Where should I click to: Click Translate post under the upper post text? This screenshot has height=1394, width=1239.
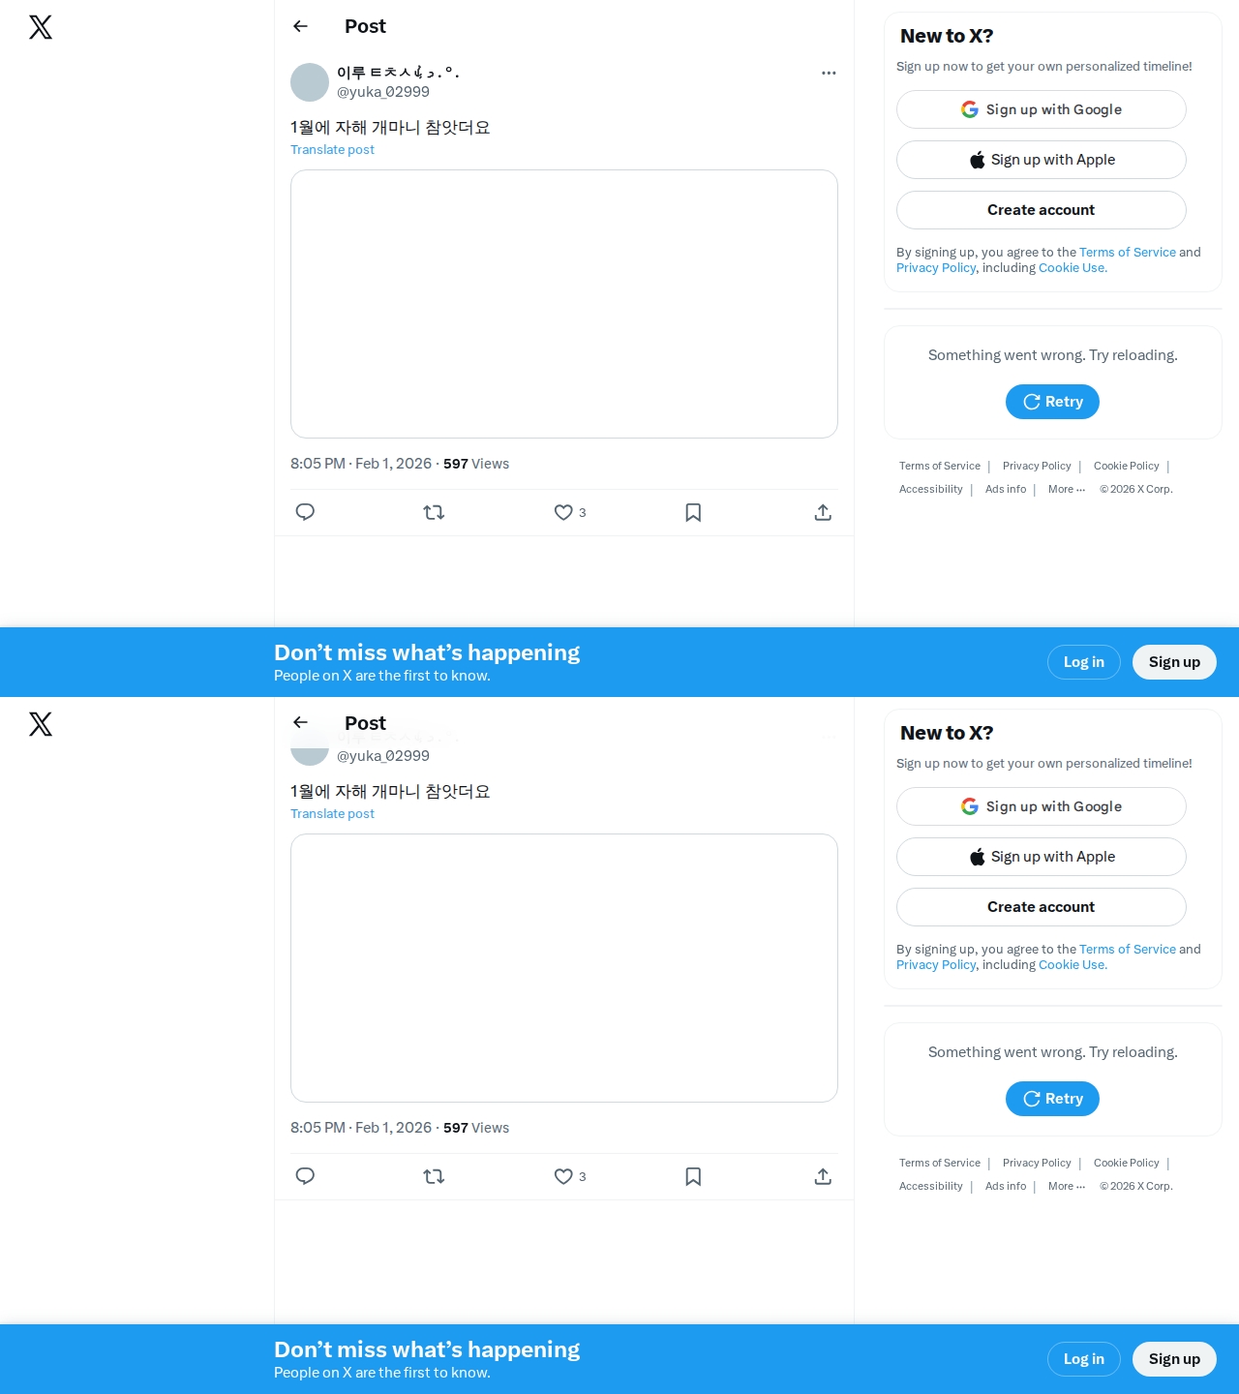332,149
